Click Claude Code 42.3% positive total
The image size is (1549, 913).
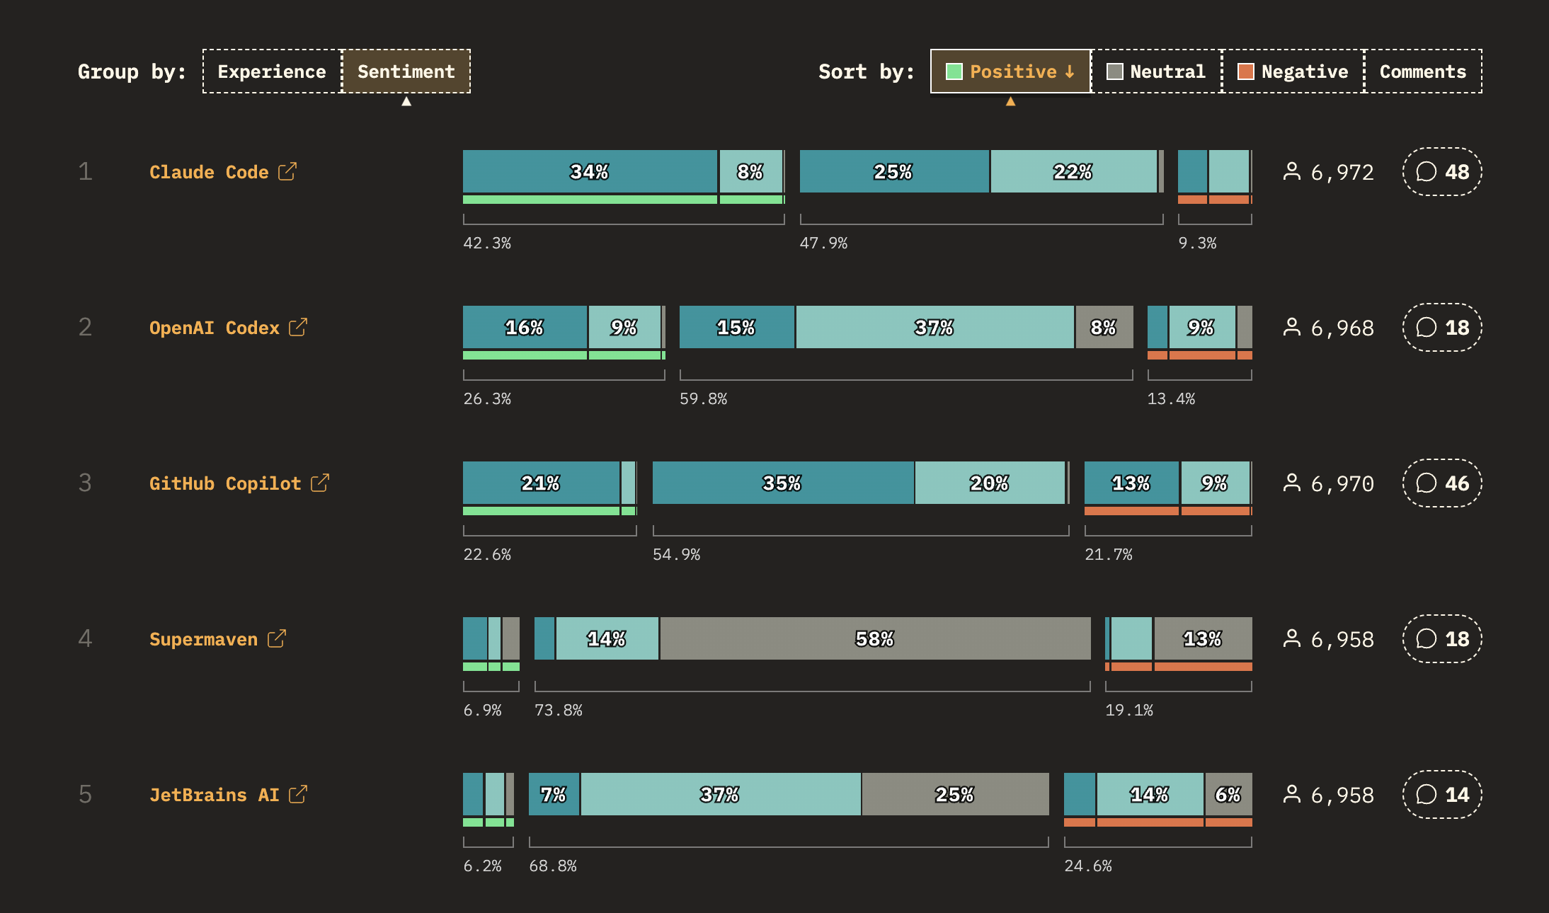[x=487, y=243]
